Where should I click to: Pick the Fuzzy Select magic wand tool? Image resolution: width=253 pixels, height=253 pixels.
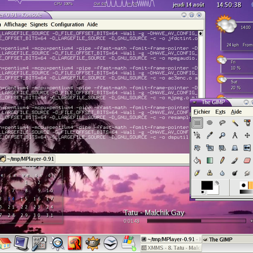pyautogui.click(x=235, y=123)
